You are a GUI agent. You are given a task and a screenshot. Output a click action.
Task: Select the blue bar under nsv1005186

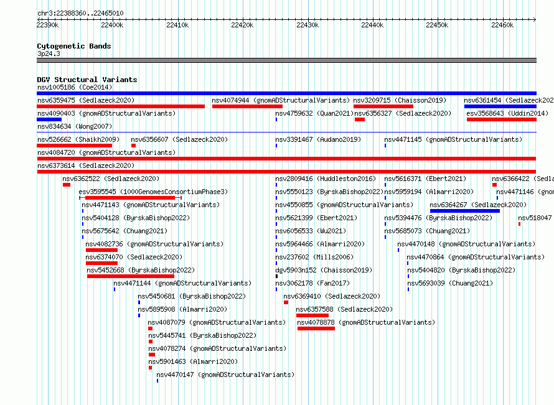pyautogui.click(x=286, y=93)
